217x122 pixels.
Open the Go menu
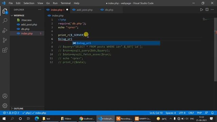click(x=48, y=3)
